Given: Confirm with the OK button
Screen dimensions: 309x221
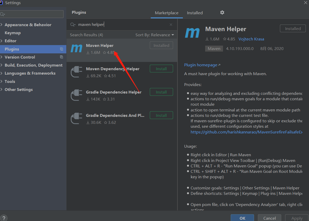Looking at the screenshot, I should click(242, 218).
